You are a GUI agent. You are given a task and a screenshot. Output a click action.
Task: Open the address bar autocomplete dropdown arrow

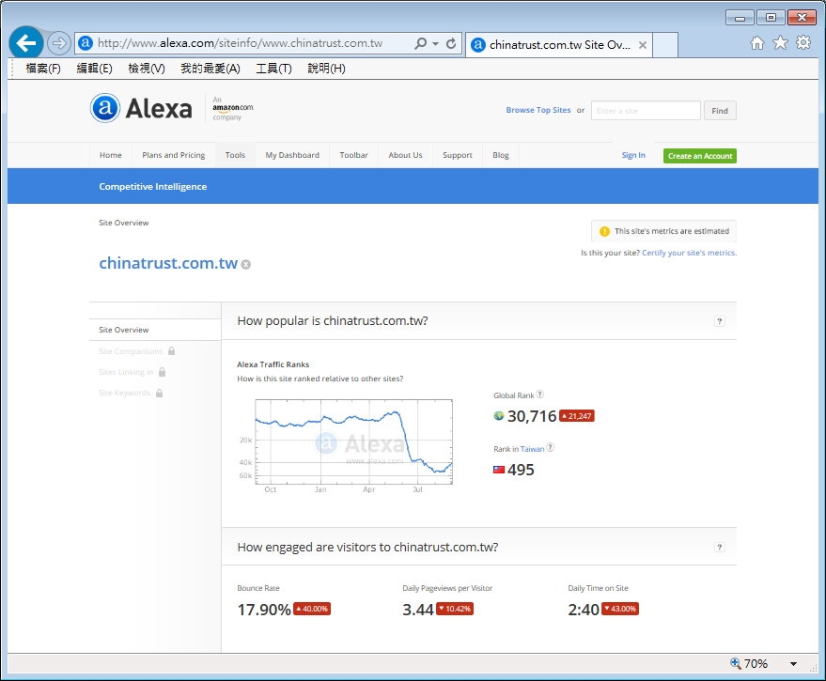pos(436,44)
